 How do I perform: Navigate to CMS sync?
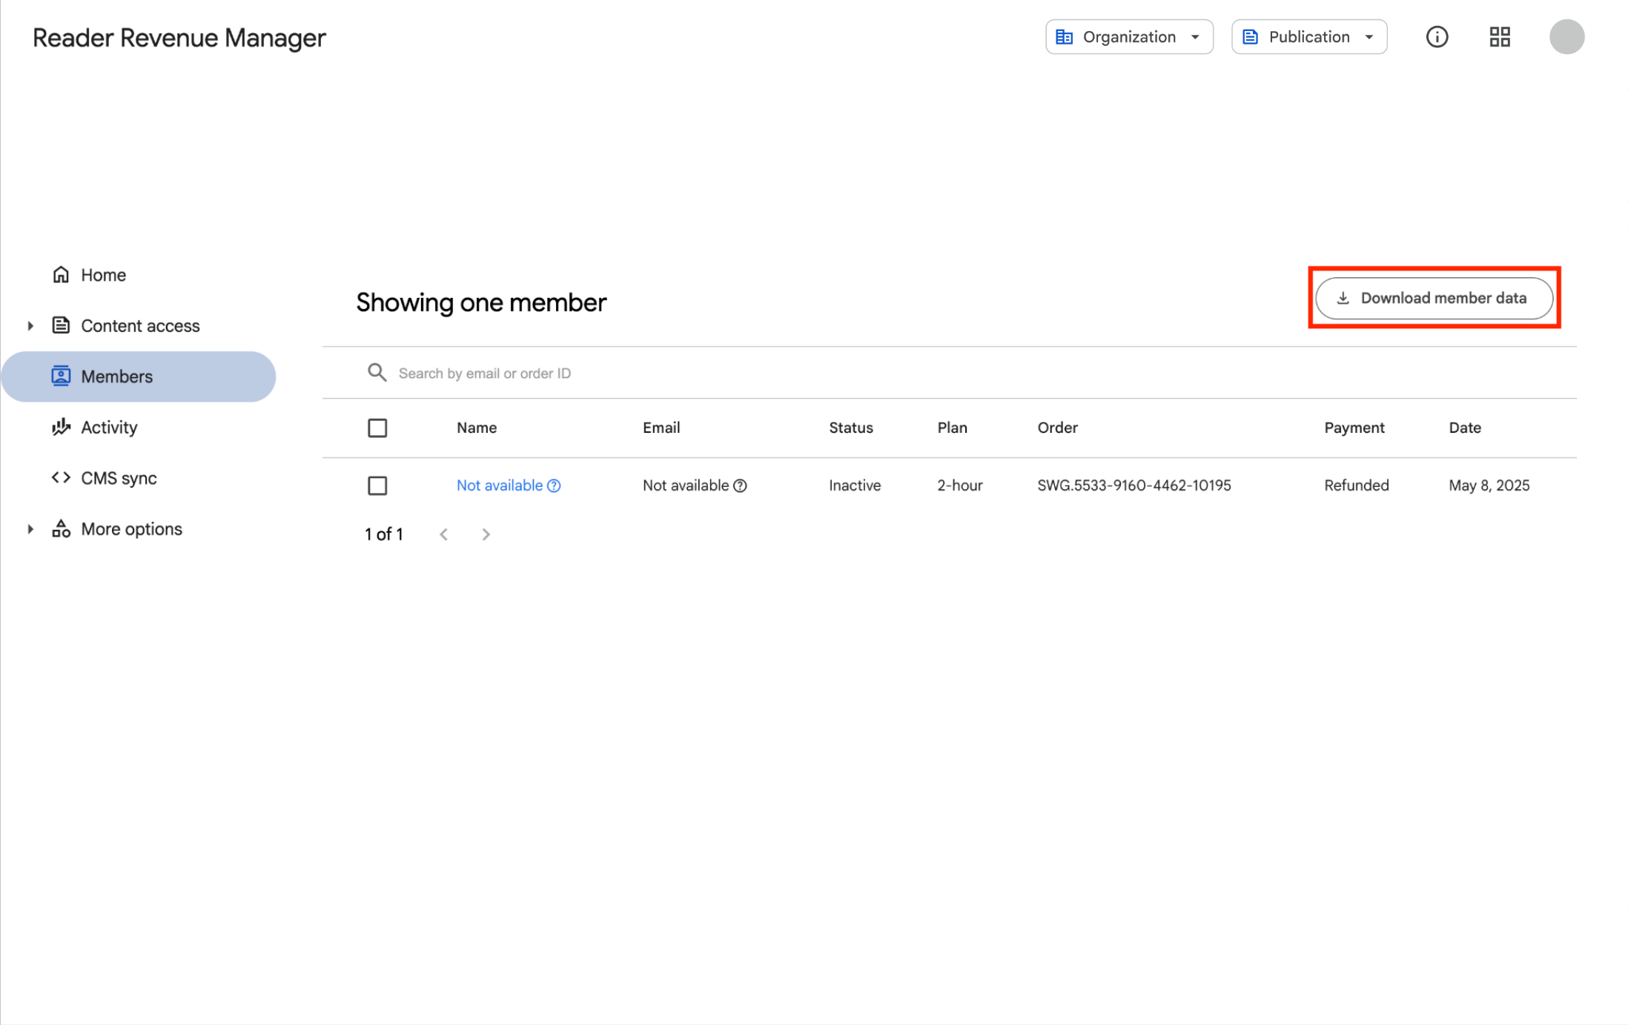point(119,478)
